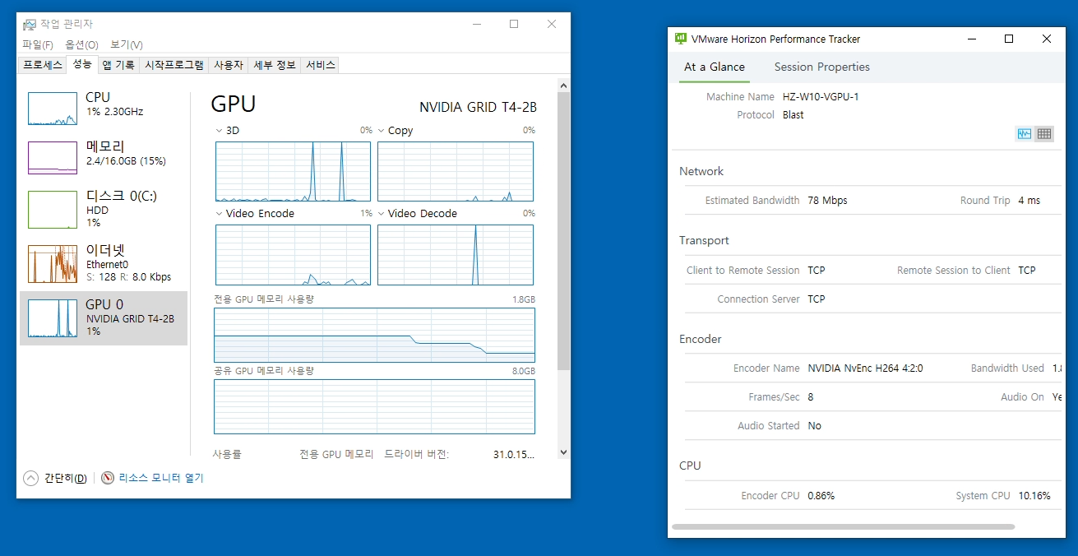Click the 3D usage graph
This screenshot has height=556, width=1078.
293,171
